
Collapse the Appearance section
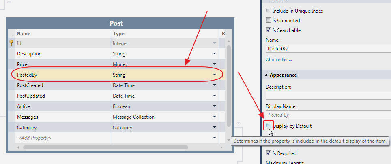pos(266,75)
